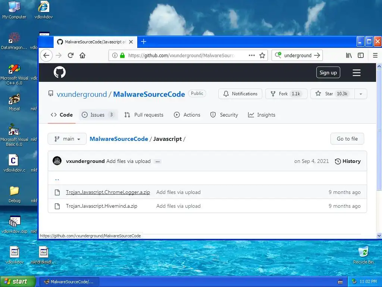Go to parent directory via two dots
This screenshot has width=382, height=287.
click(57, 179)
